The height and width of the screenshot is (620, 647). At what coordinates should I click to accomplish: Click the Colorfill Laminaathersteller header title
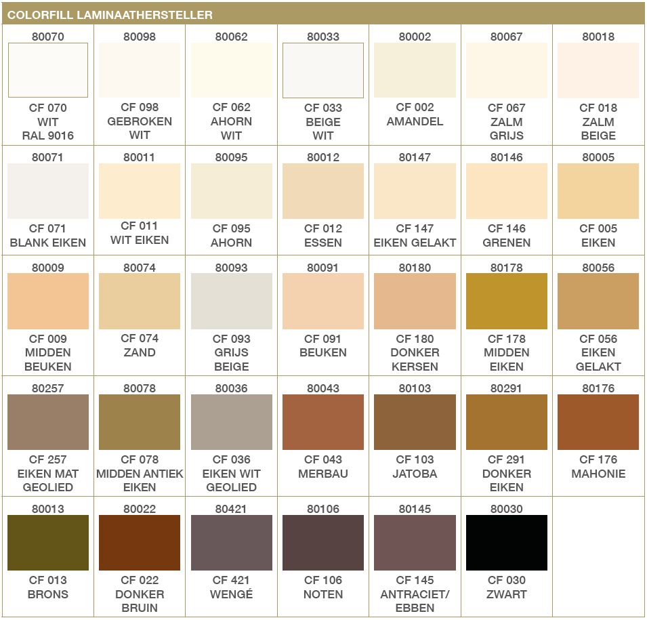click(110, 15)
